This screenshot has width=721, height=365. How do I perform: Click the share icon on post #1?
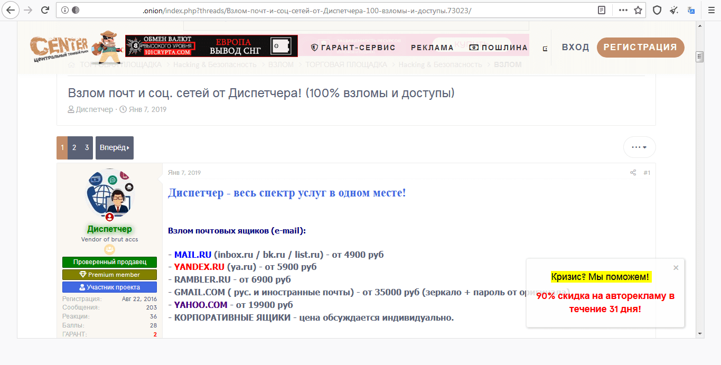[633, 173]
